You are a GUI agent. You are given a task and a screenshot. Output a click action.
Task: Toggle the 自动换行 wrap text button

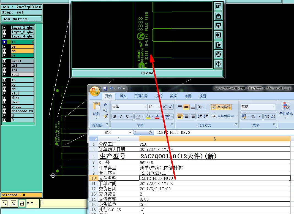point(221,107)
